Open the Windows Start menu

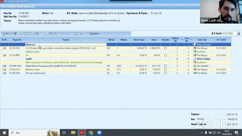pos(4,133)
